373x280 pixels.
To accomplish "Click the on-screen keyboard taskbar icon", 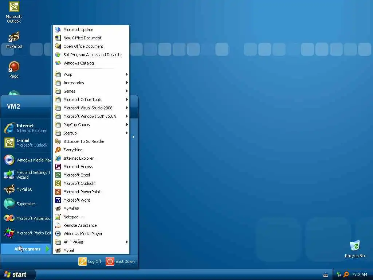I will pos(326,275).
